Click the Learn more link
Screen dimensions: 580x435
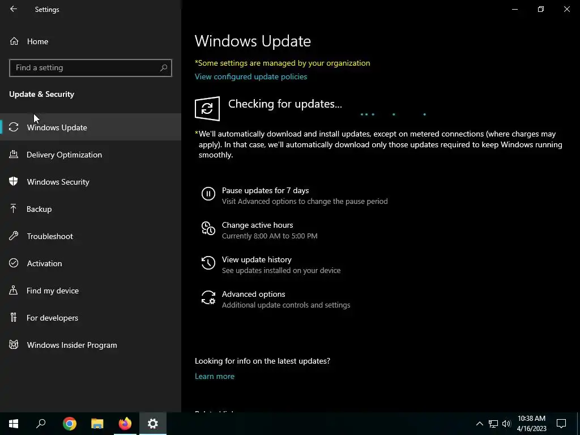(x=215, y=376)
